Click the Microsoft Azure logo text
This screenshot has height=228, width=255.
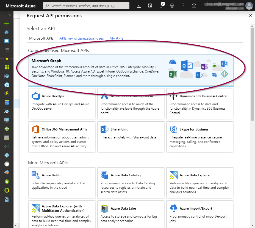point(21,6)
